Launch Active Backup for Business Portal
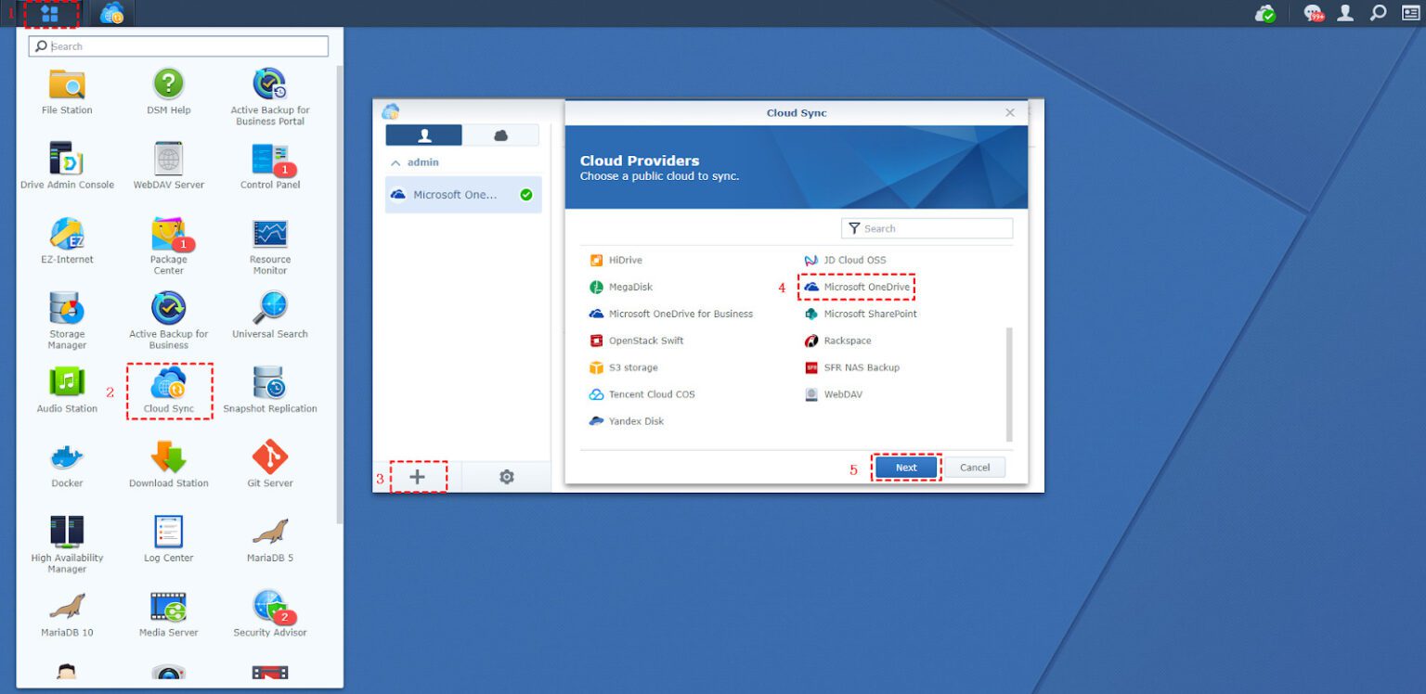Screen dimensions: 1426x694 (x=270, y=97)
